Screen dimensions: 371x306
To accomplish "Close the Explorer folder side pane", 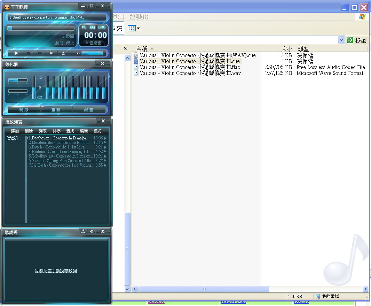I will pyautogui.click(x=125, y=48).
